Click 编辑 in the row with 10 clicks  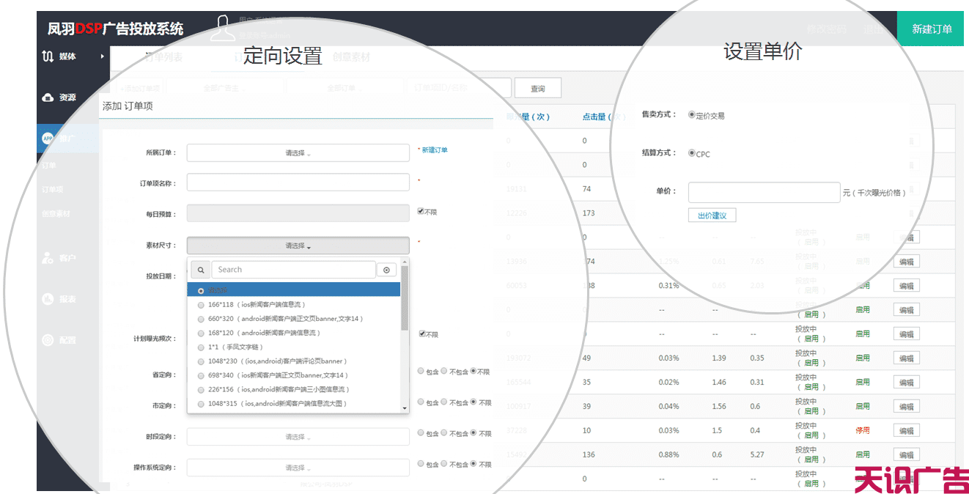pyautogui.click(x=906, y=431)
